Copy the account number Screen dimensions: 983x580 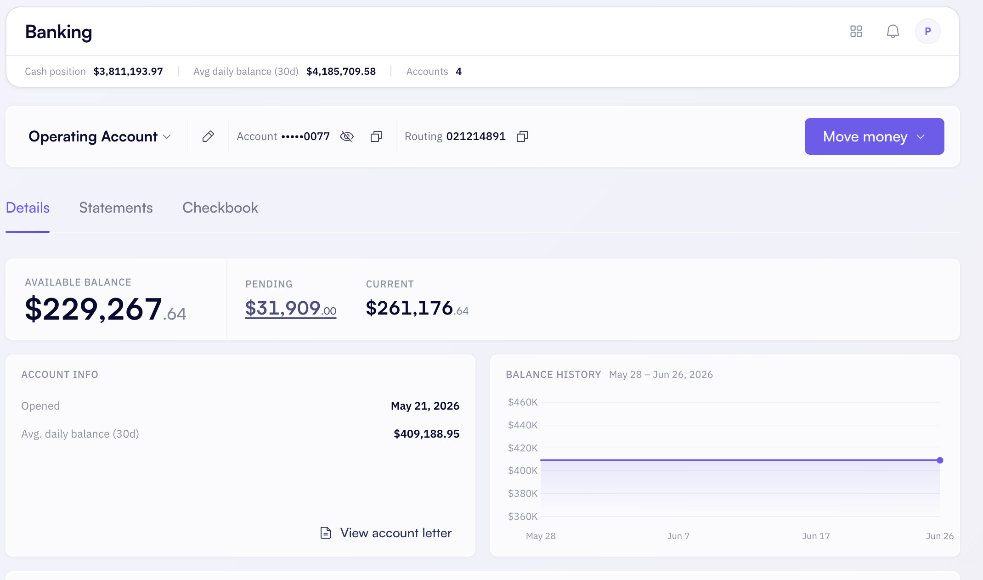tap(376, 136)
